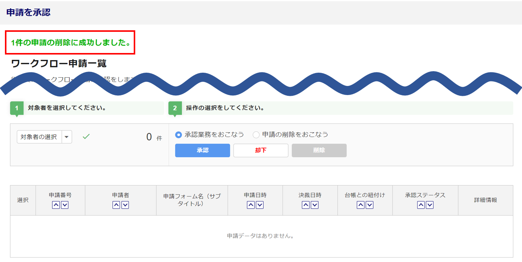
Task: Sort 台帳との紐付け column ascending
Action: click(361, 205)
